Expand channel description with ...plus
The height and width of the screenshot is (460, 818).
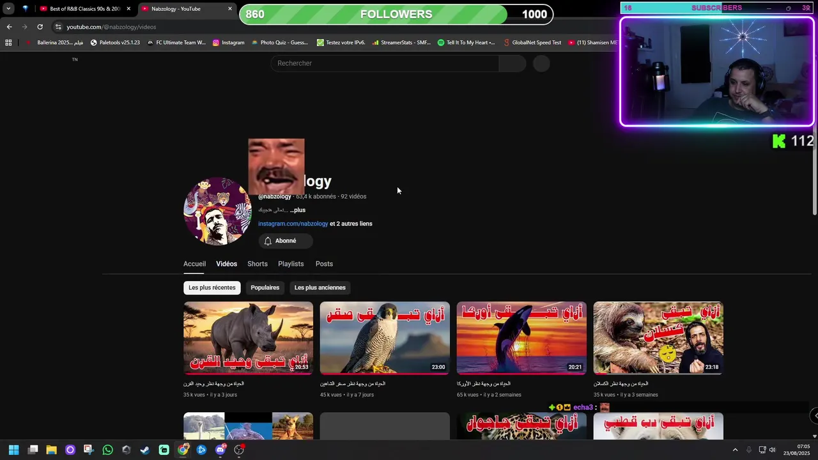(x=298, y=210)
